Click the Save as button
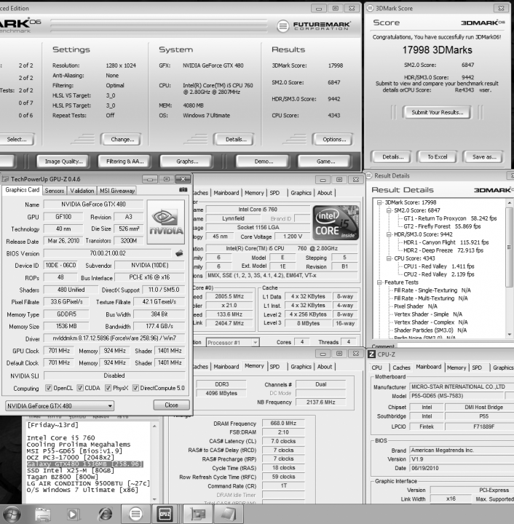 pos(484,156)
